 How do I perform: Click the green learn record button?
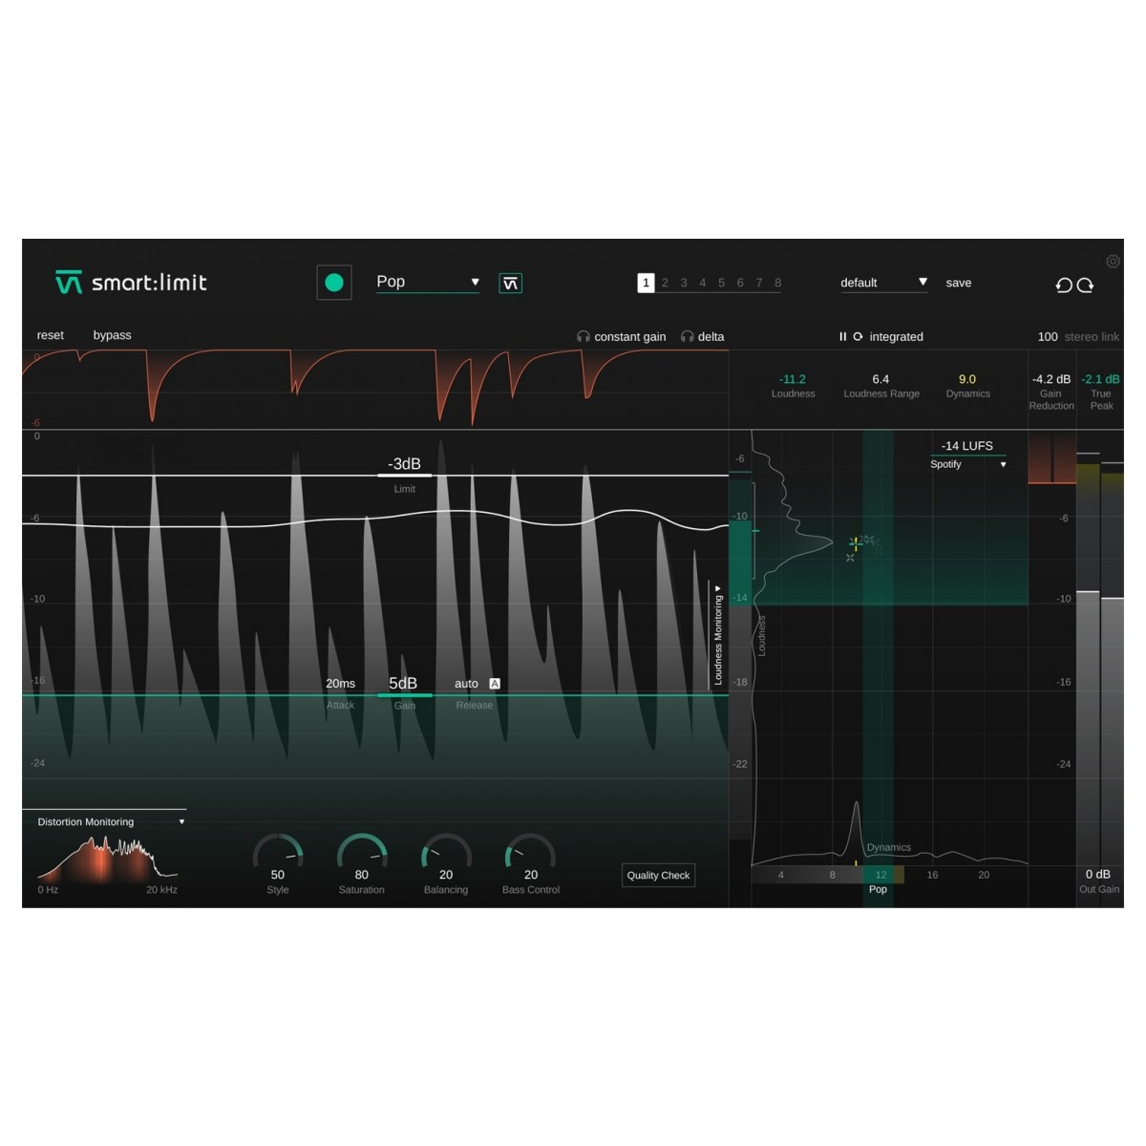click(x=334, y=283)
